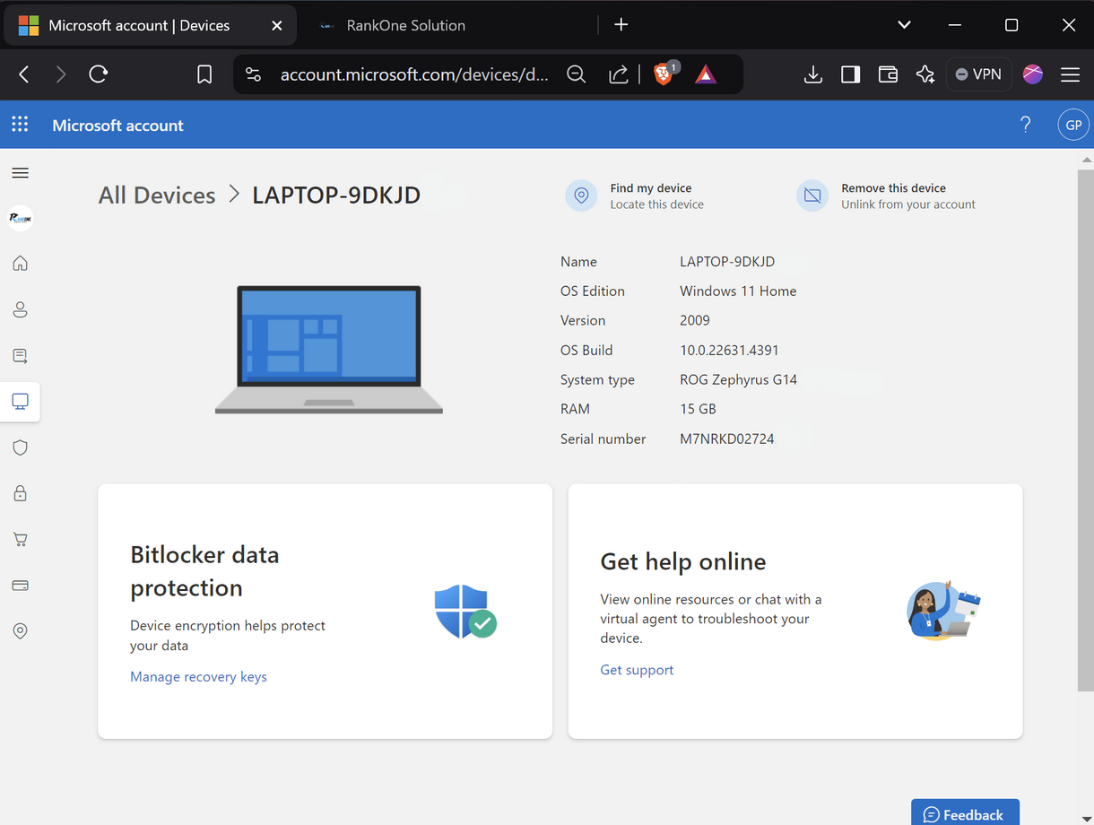The width and height of the screenshot is (1094, 825).
Task: Click the address bar URL field
Action: pos(414,74)
